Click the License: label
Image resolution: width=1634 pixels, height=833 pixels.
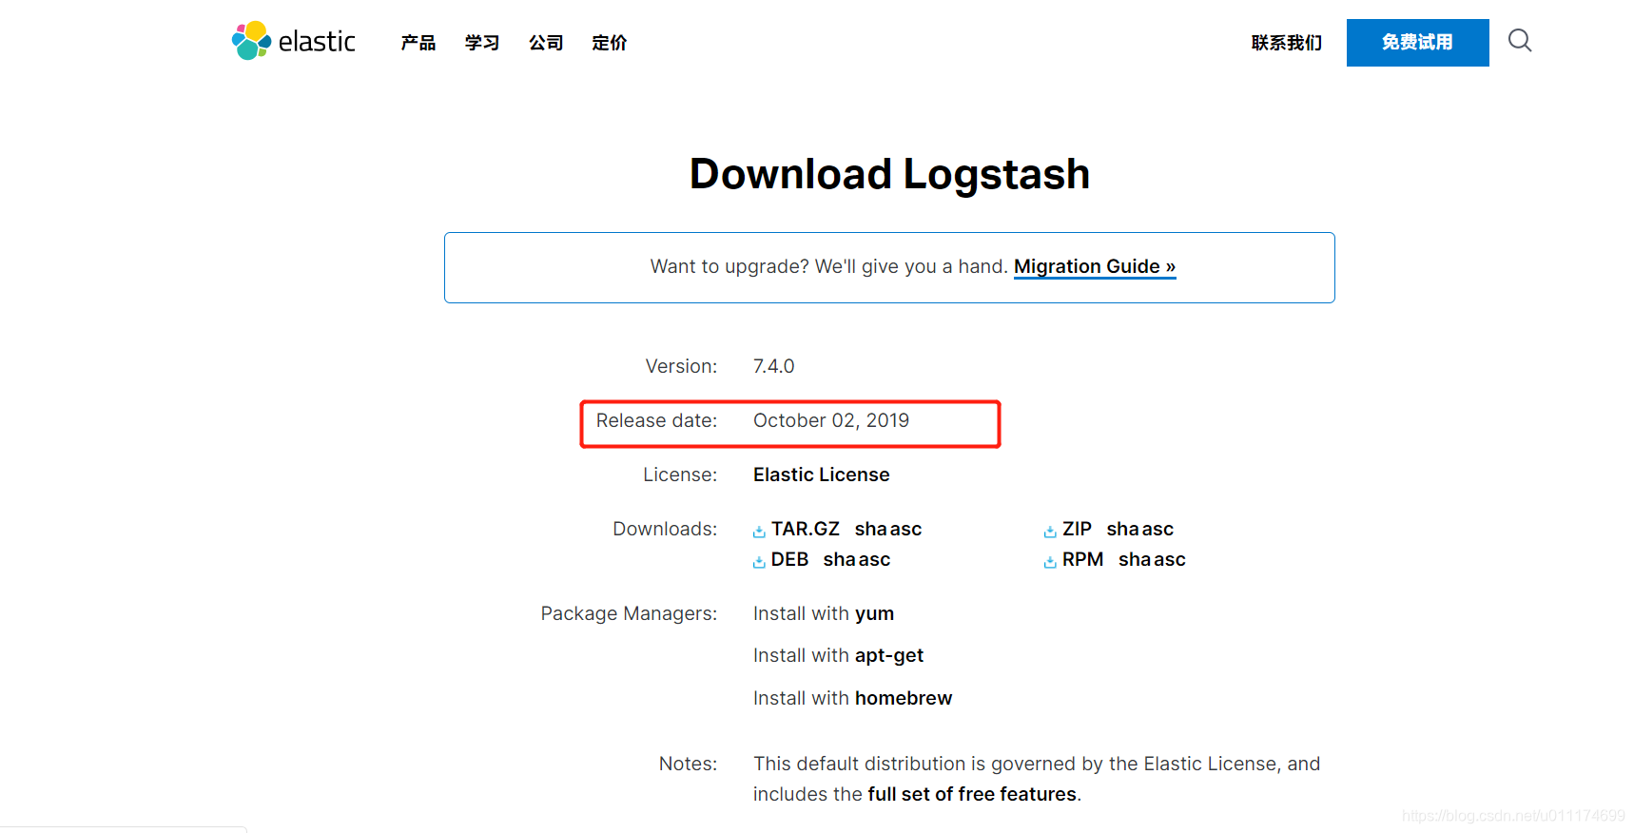click(680, 475)
